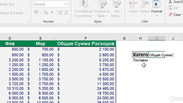Select the cell with 5 250,00
Image resolution: width=183 pixels, height=103 pixels.
coord(41,88)
